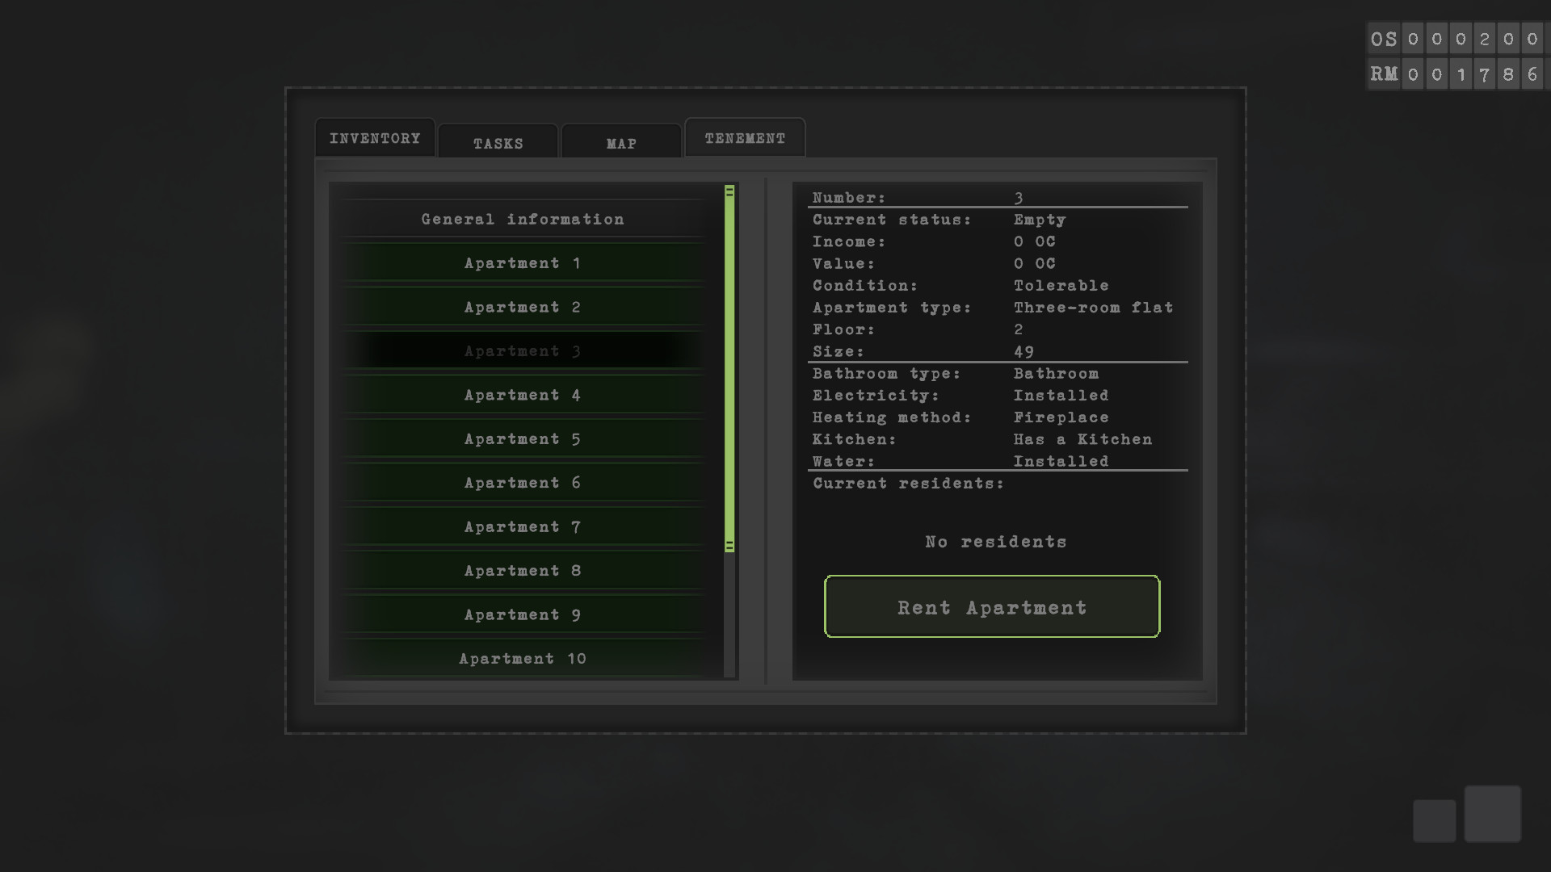Click Apartment 5 listing

(522, 438)
